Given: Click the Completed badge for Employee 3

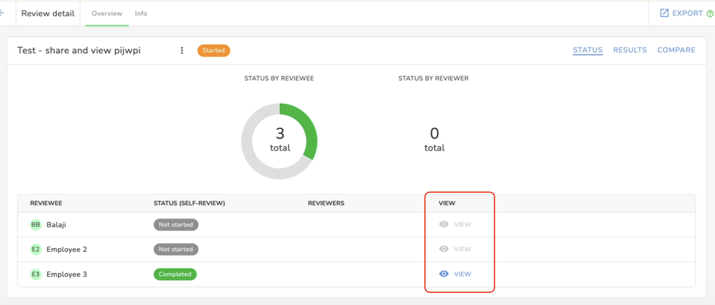Looking at the screenshot, I should (175, 274).
